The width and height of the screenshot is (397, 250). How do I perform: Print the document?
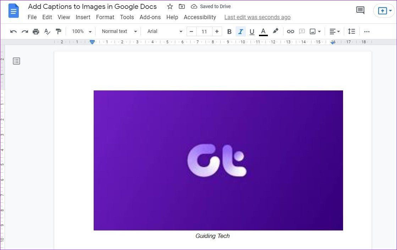(36, 32)
